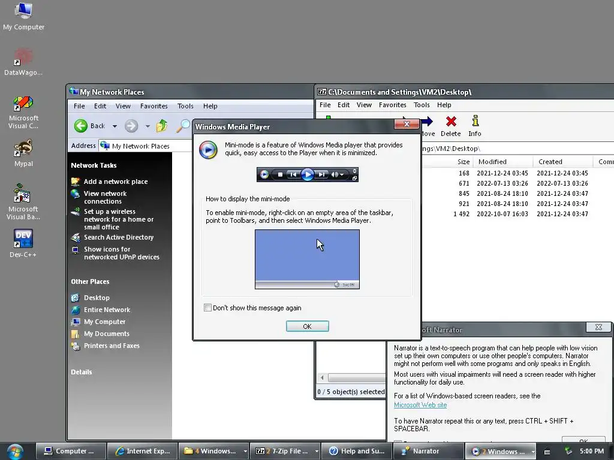
Task: Collapse the Network Tasks section header
Action: pos(94,165)
